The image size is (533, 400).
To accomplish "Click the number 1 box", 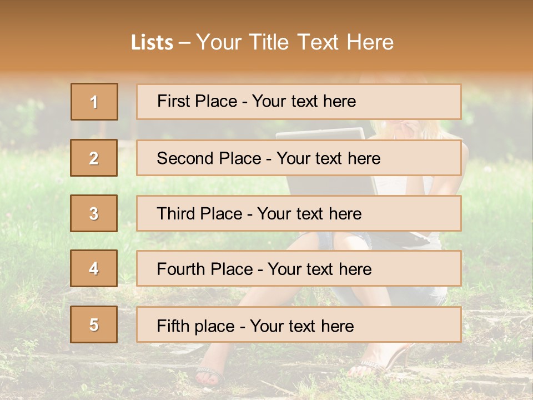I will [x=94, y=102].
